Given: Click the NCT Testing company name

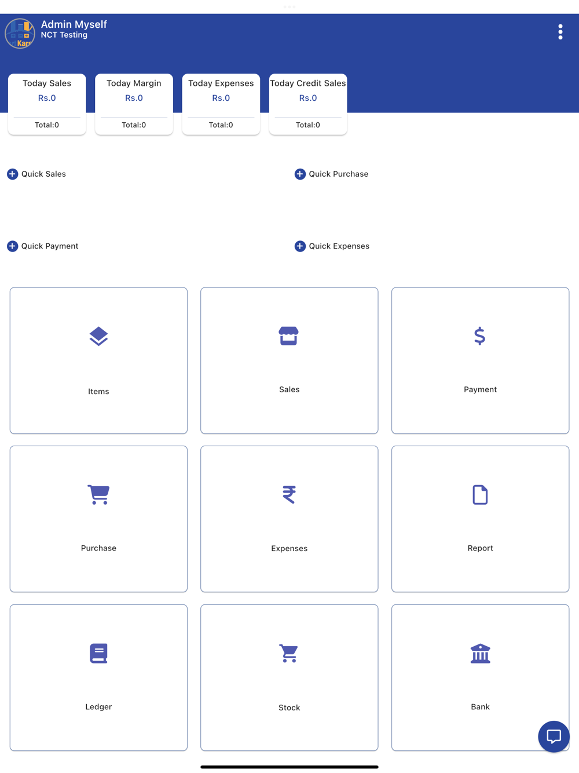Looking at the screenshot, I should tap(64, 35).
